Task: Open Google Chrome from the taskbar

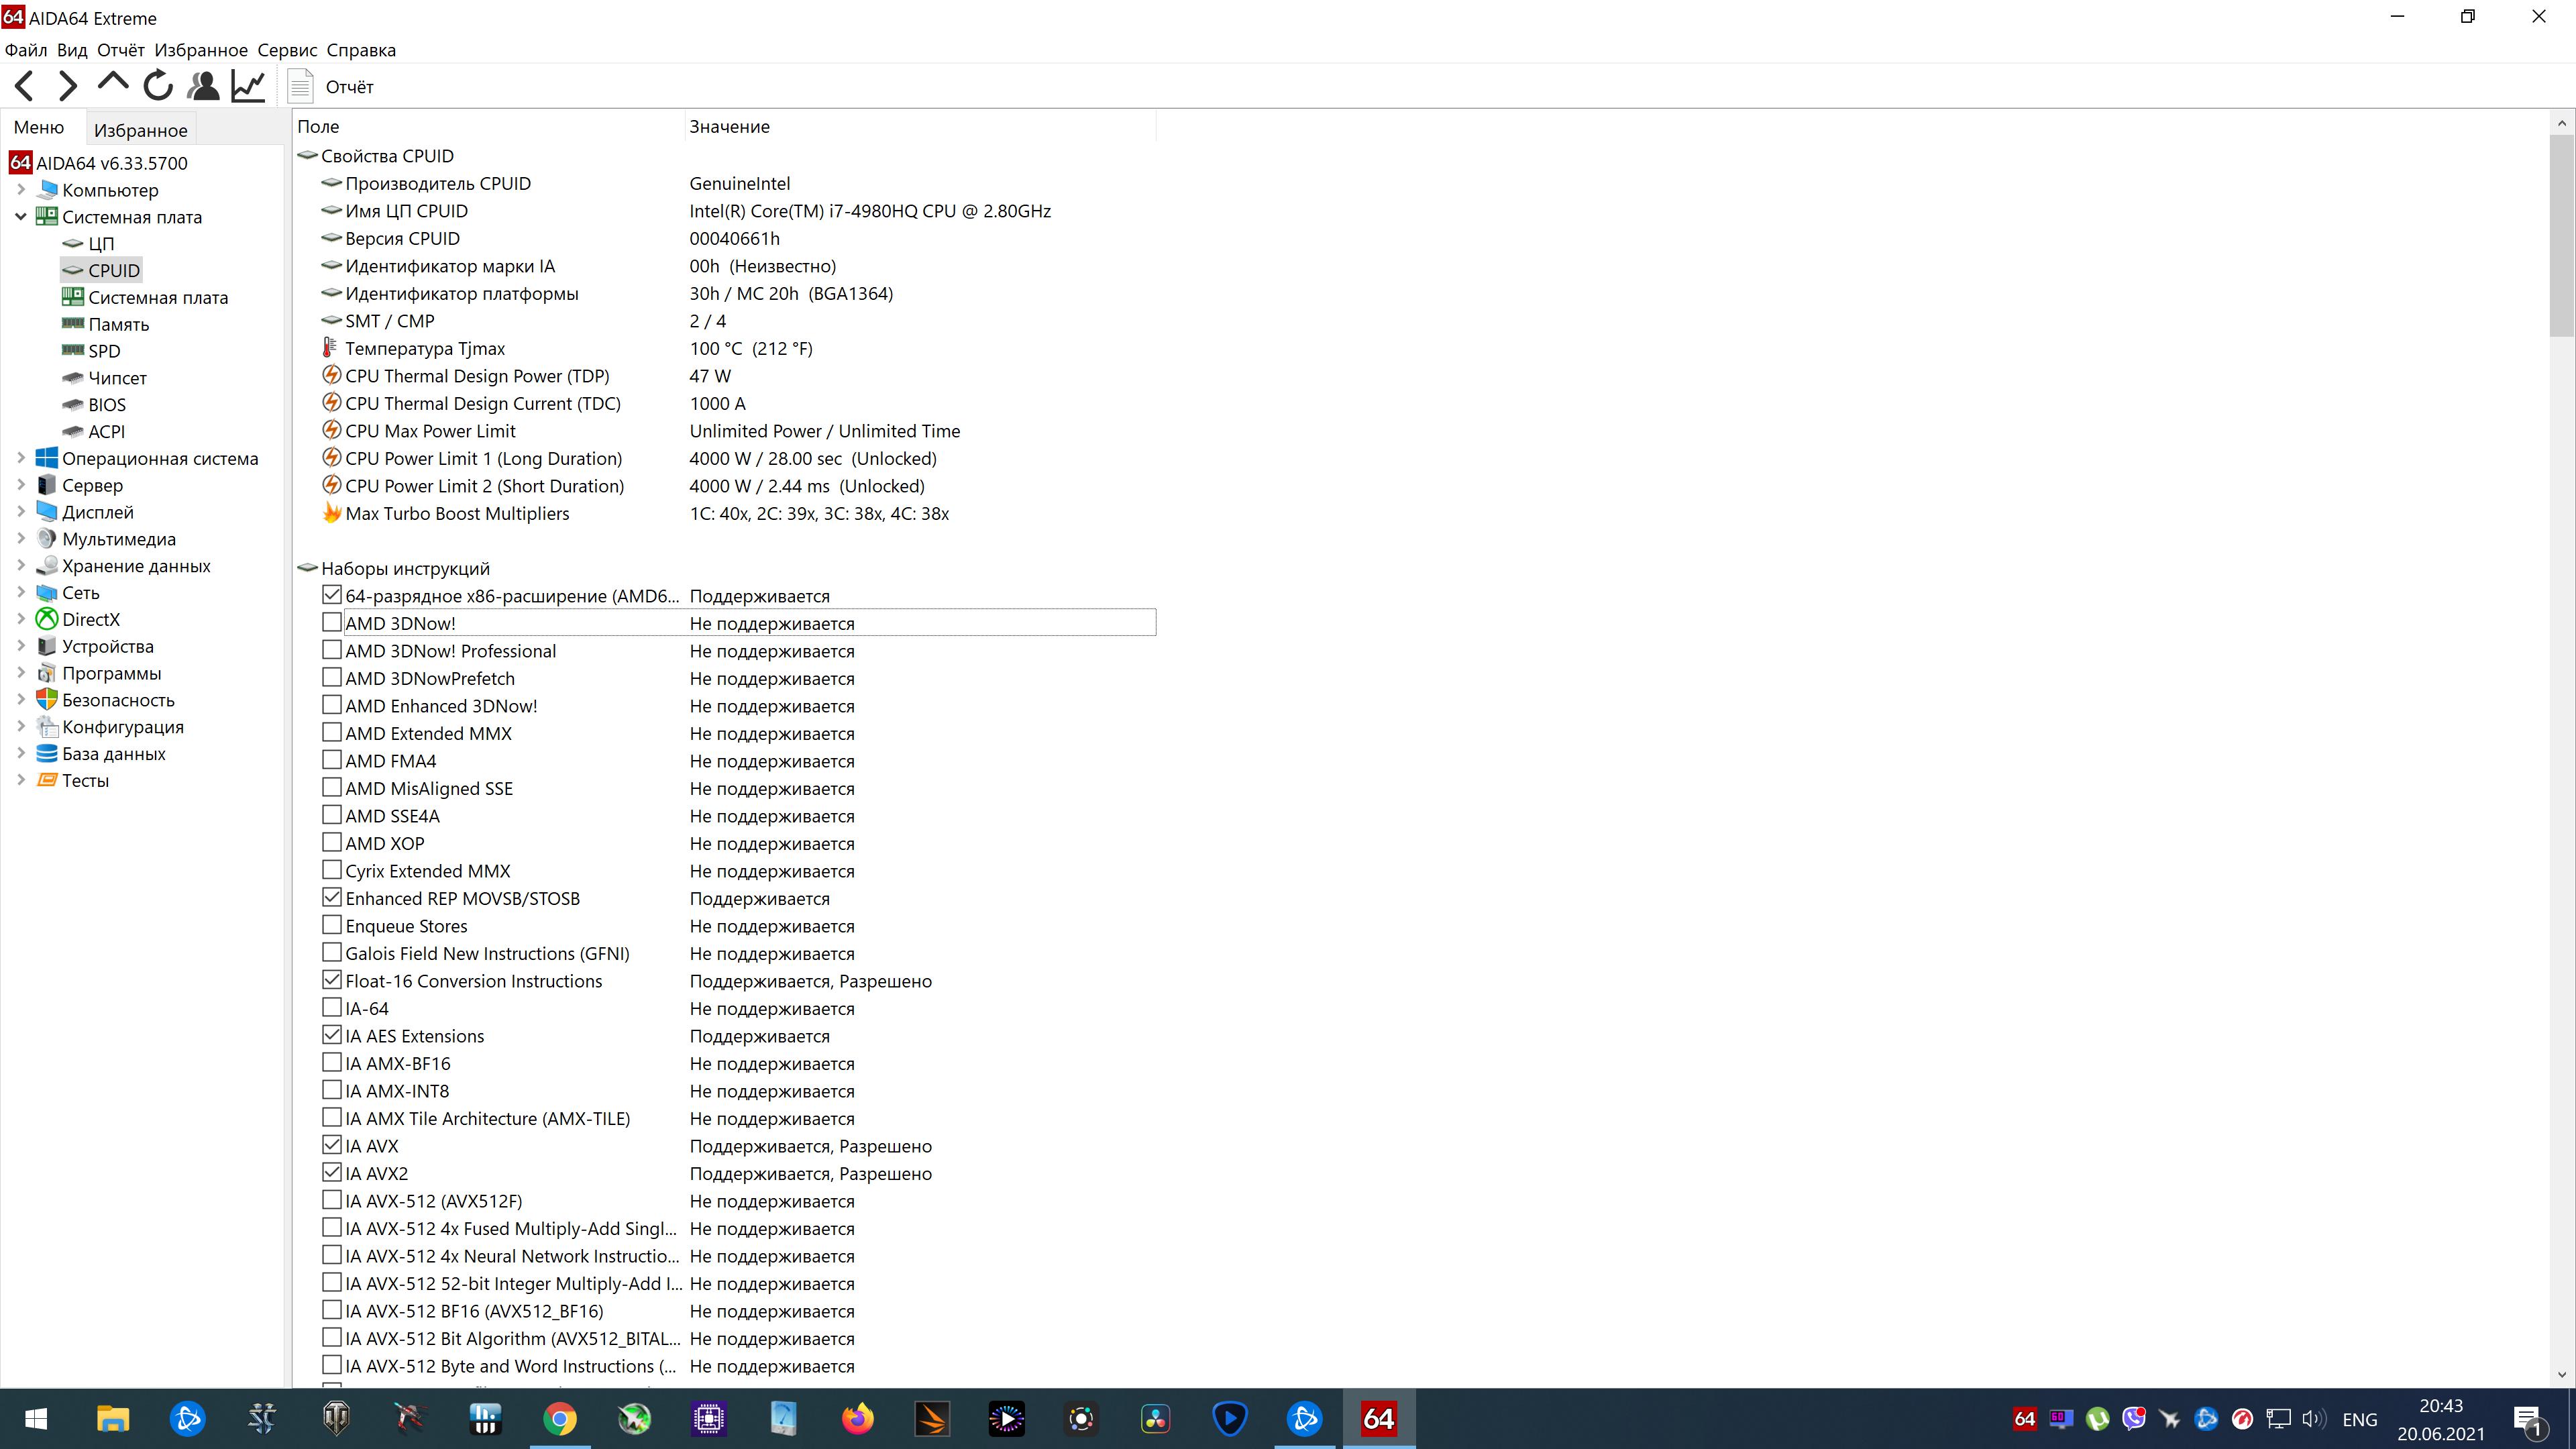Action: pos(560,1418)
